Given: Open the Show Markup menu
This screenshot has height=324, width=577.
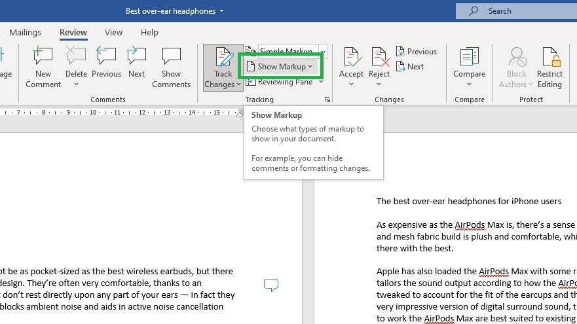Looking at the screenshot, I should click(x=280, y=67).
